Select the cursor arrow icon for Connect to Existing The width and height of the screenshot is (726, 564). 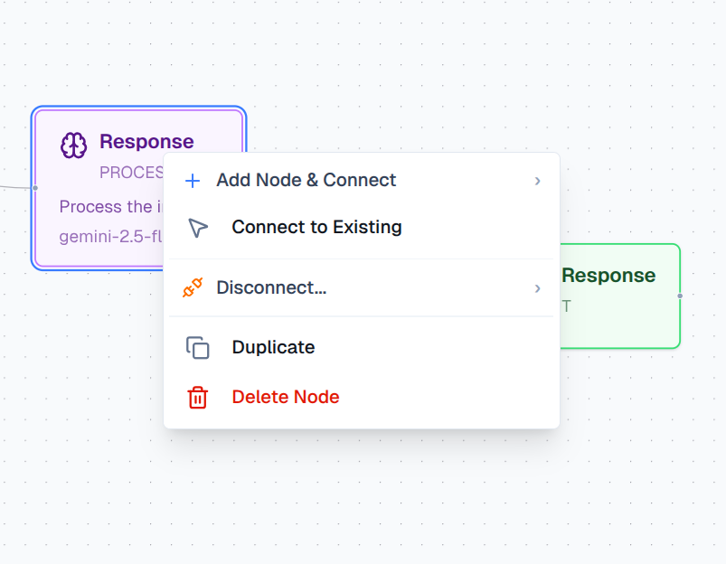(197, 228)
